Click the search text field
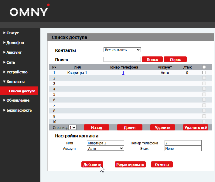 (x=122, y=59)
